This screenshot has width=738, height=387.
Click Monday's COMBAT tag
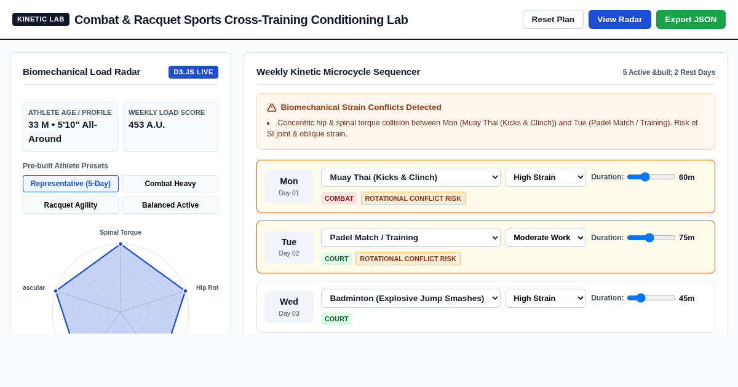(x=339, y=198)
